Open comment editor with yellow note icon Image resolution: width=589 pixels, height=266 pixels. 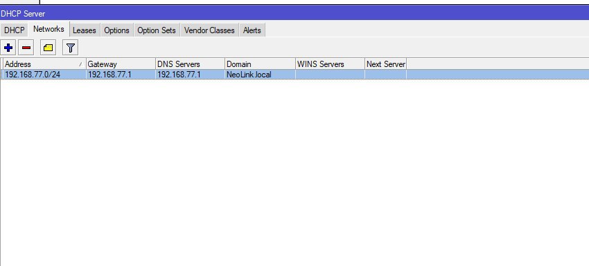[x=48, y=48]
